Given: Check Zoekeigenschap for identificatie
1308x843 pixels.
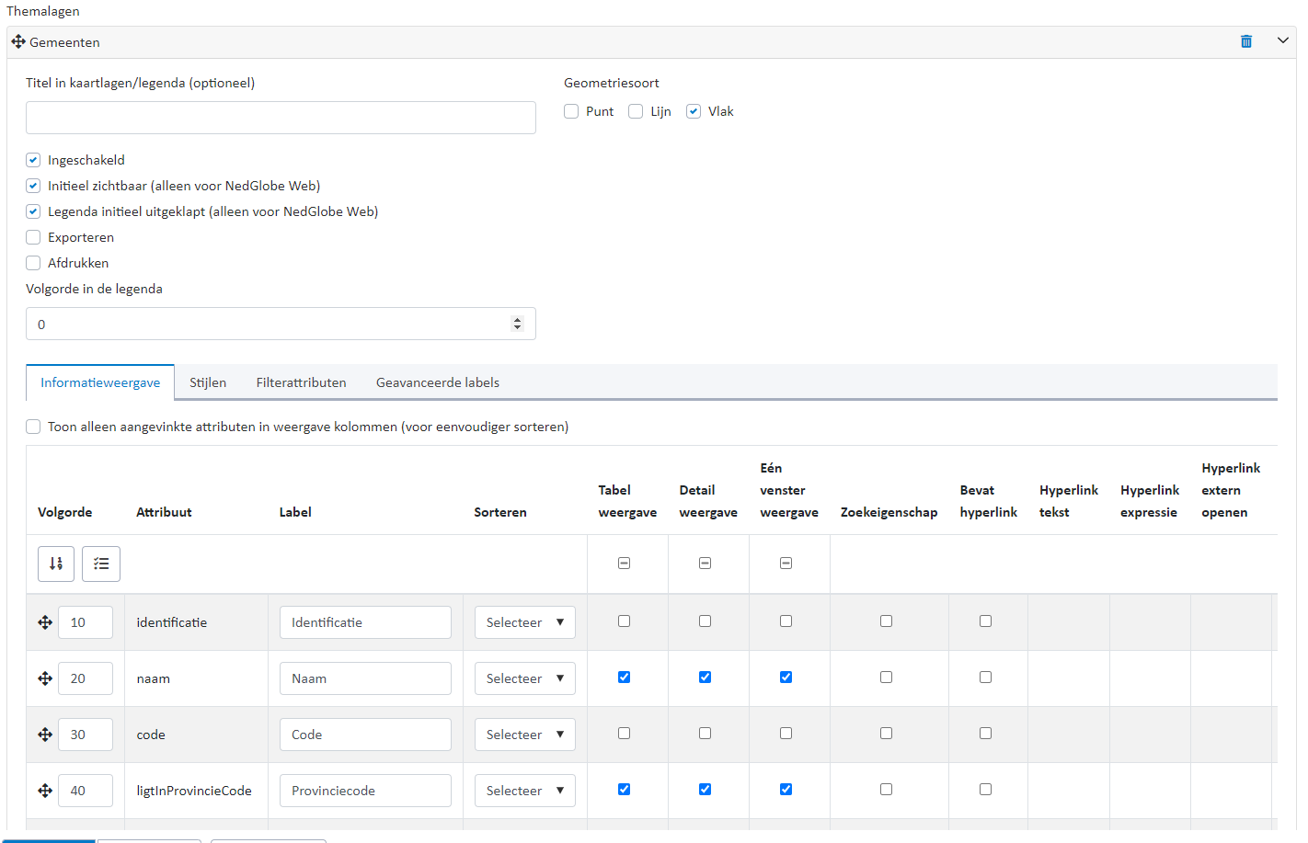Looking at the screenshot, I should pos(887,621).
